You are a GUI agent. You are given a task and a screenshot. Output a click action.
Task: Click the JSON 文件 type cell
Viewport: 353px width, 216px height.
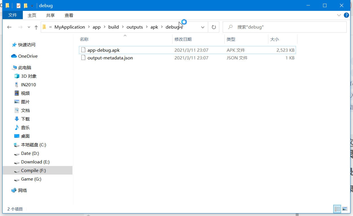[x=237, y=58]
